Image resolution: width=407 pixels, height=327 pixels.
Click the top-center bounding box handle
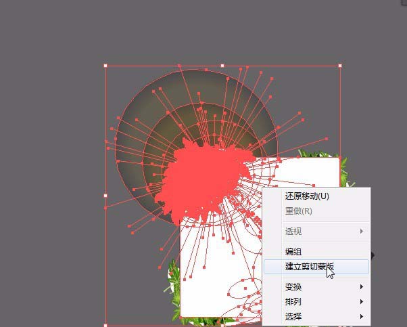pyautogui.click(x=222, y=66)
